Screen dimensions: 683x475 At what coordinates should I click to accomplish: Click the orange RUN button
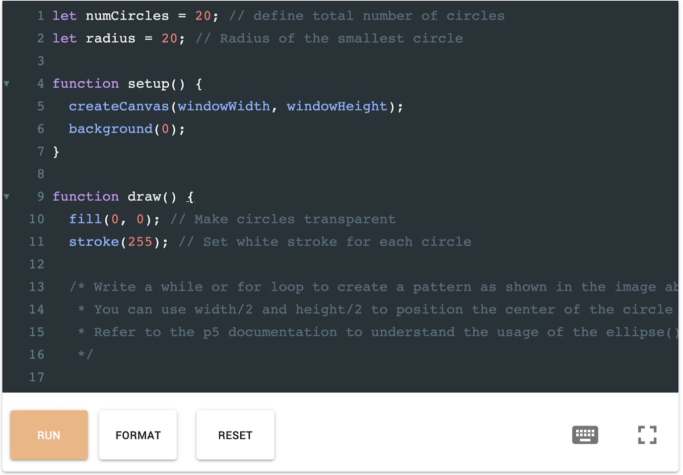pyautogui.click(x=49, y=435)
